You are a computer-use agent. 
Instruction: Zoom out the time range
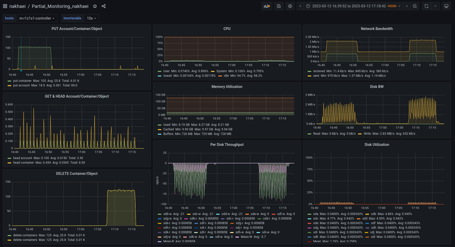click(x=415, y=6)
